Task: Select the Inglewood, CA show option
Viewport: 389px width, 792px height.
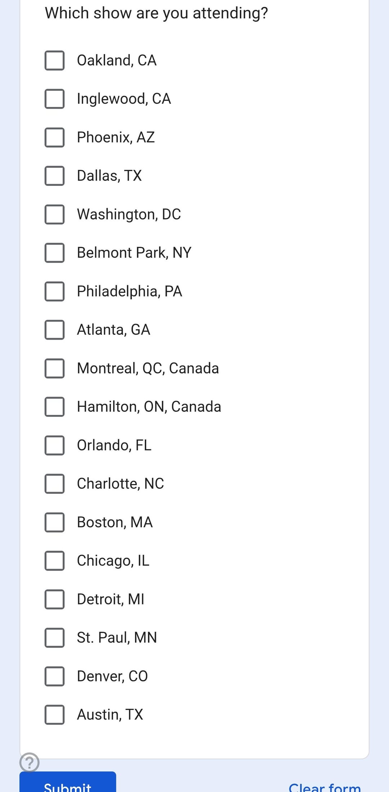Action: [x=54, y=99]
